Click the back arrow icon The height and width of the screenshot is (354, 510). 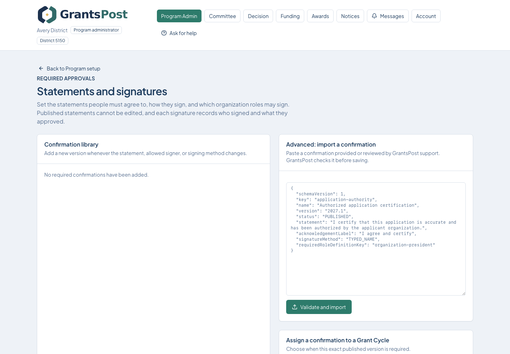pyautogui.click(x=41, y=68)
